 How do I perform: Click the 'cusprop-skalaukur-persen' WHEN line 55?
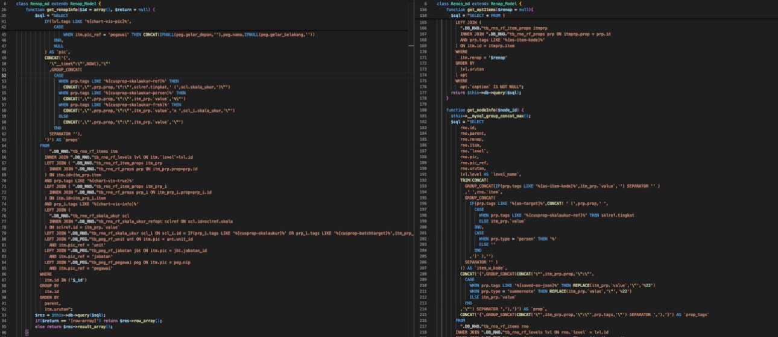tap(122, 93)
